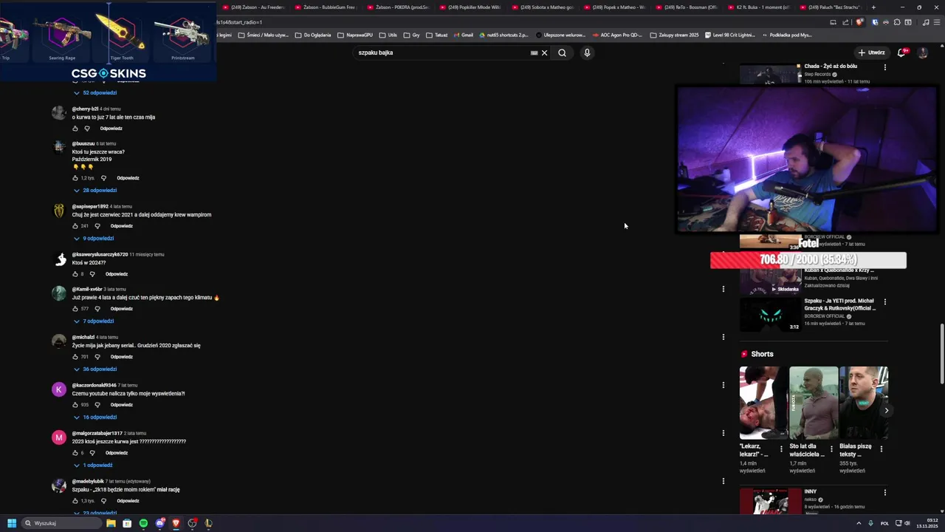Open Discord from the taskbar

pyautogui.click(x=159, y=523)
